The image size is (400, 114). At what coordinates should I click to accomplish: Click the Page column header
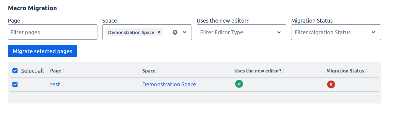[x=56, y=71]
